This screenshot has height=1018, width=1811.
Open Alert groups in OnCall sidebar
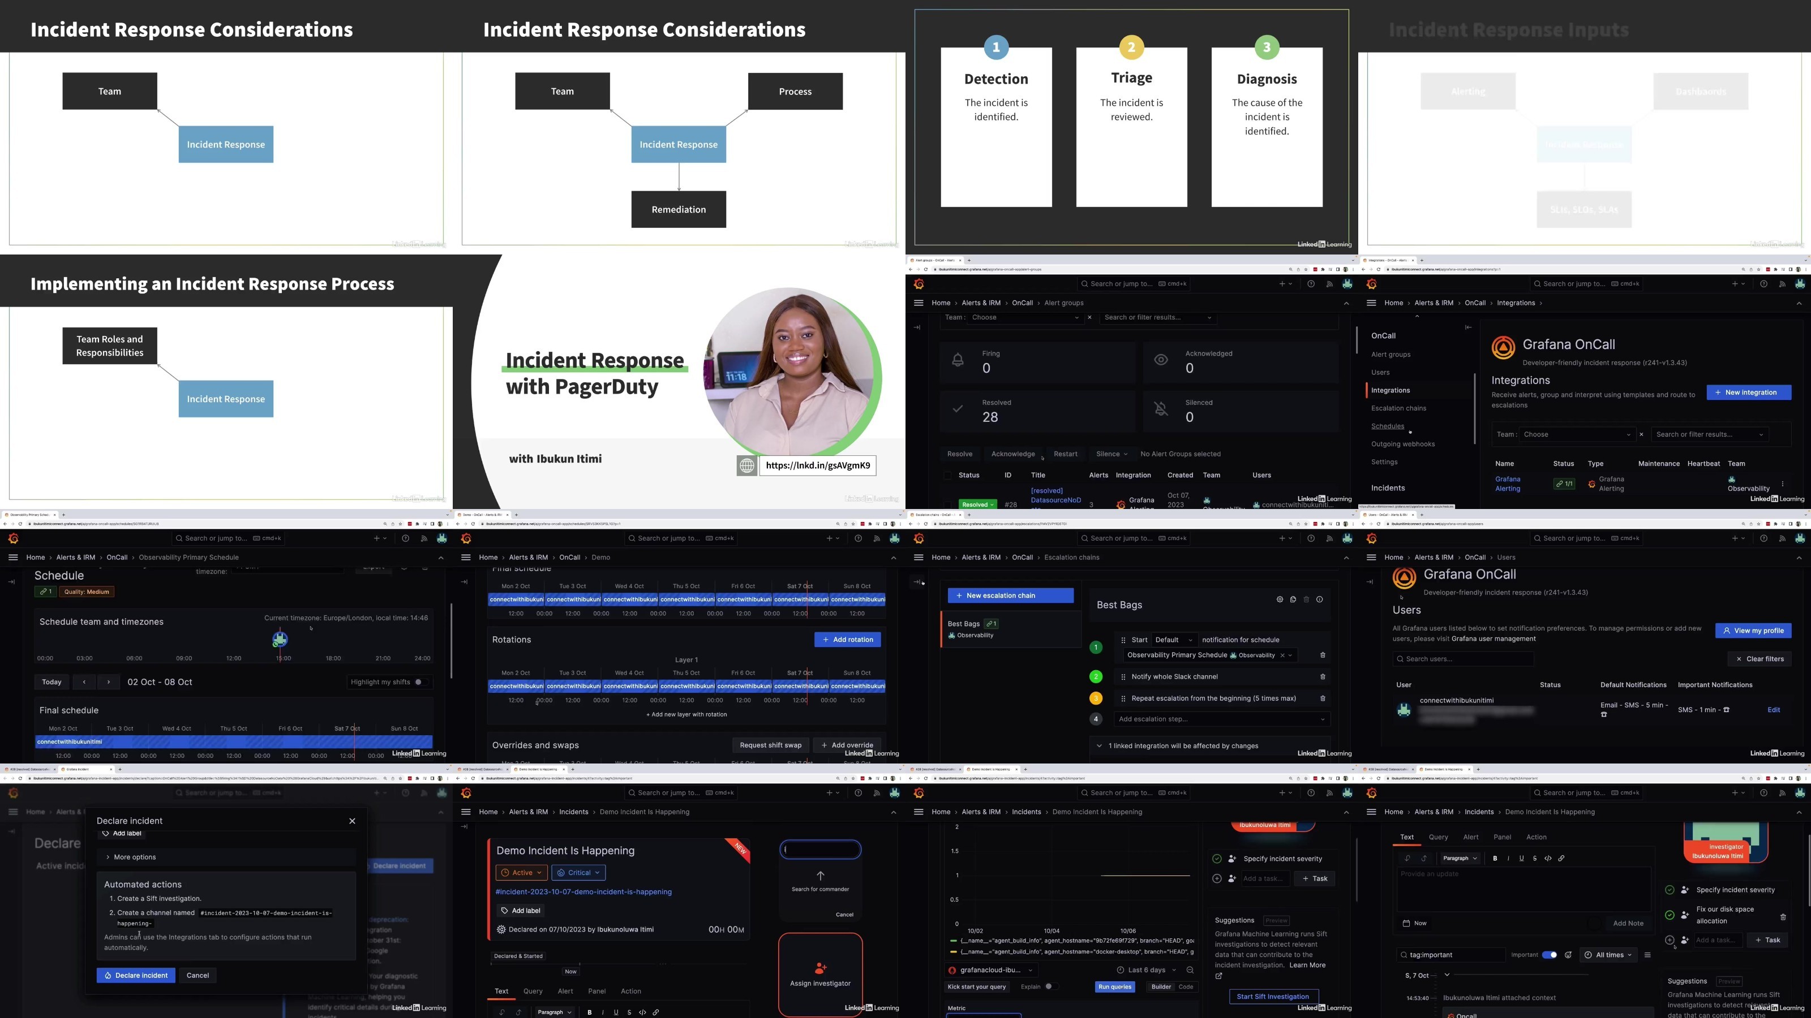1391,355
